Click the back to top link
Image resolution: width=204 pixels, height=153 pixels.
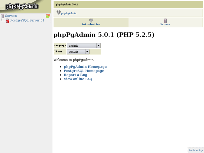pos(196,150)
